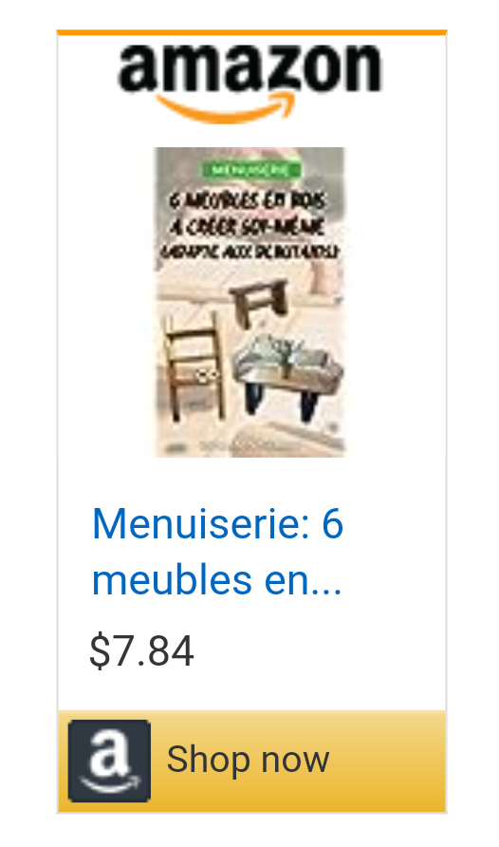Click the dark Amazon 'a' square icon
Image resolution: width=499 pixels, height=847 pixels.
pyautogui.click(x=109, y=760)
